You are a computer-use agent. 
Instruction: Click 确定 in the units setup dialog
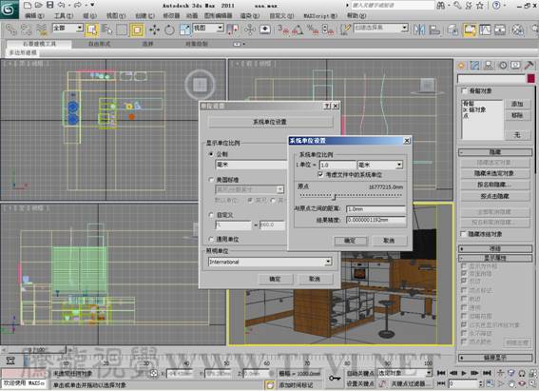275,279
